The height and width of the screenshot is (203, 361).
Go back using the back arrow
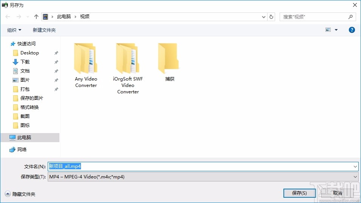[x=8, y=17]
